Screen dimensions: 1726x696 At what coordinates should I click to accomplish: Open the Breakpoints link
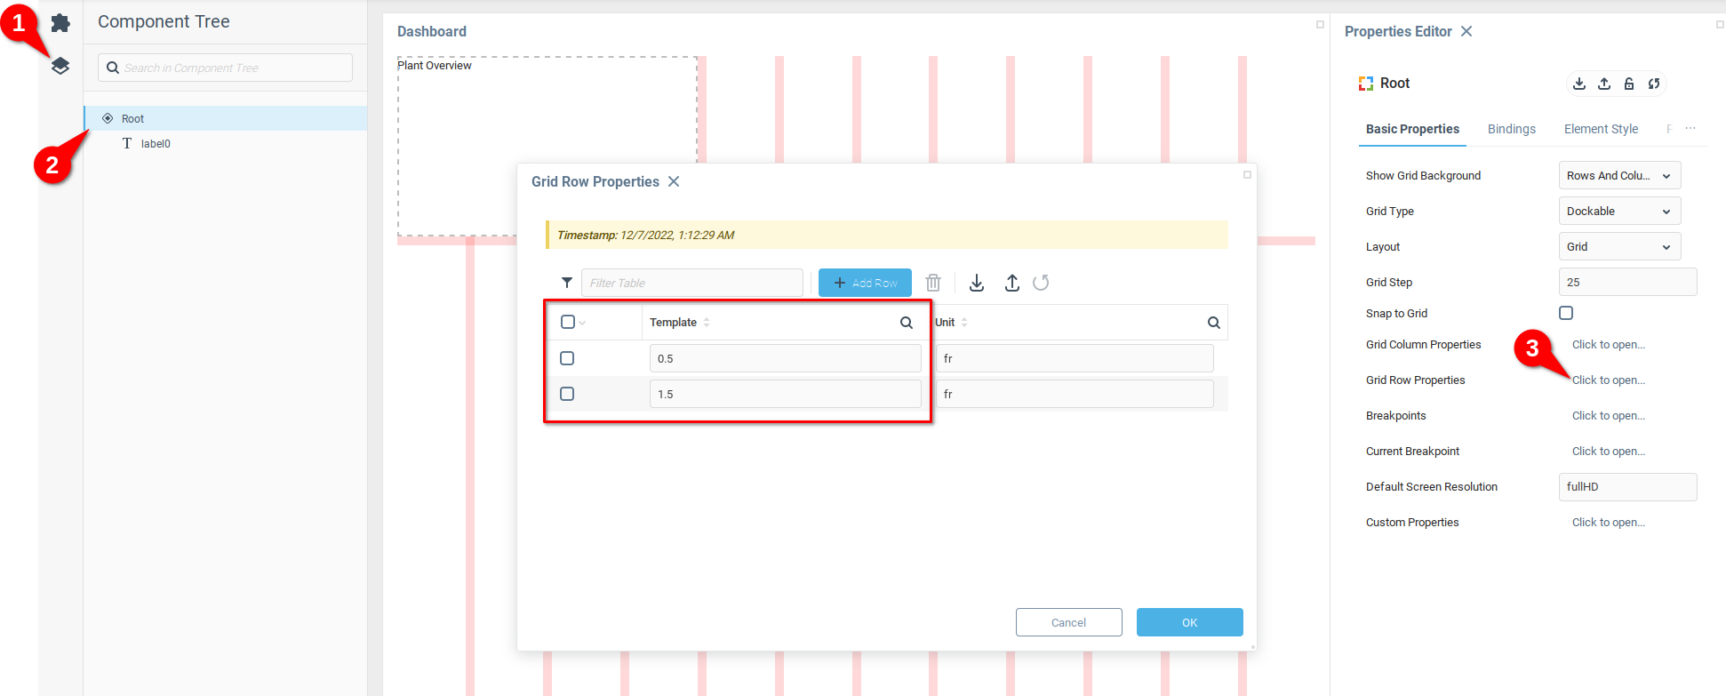(x=1608, y=416)
